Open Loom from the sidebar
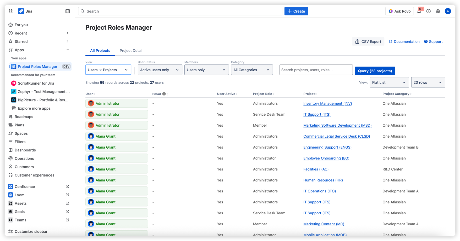This screenshot has height=241, width=460. click(x=20, y=195)
